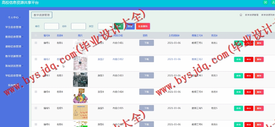Focus the 编号 search input field

51,26
